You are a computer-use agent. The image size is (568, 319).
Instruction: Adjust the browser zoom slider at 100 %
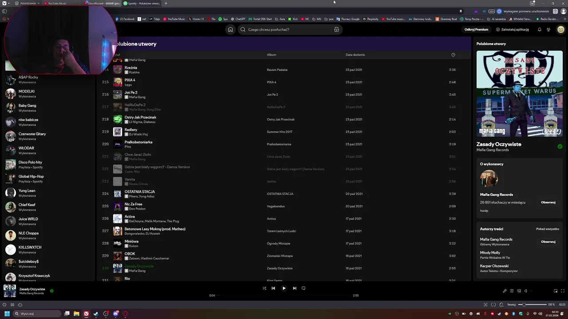[532, 304]
